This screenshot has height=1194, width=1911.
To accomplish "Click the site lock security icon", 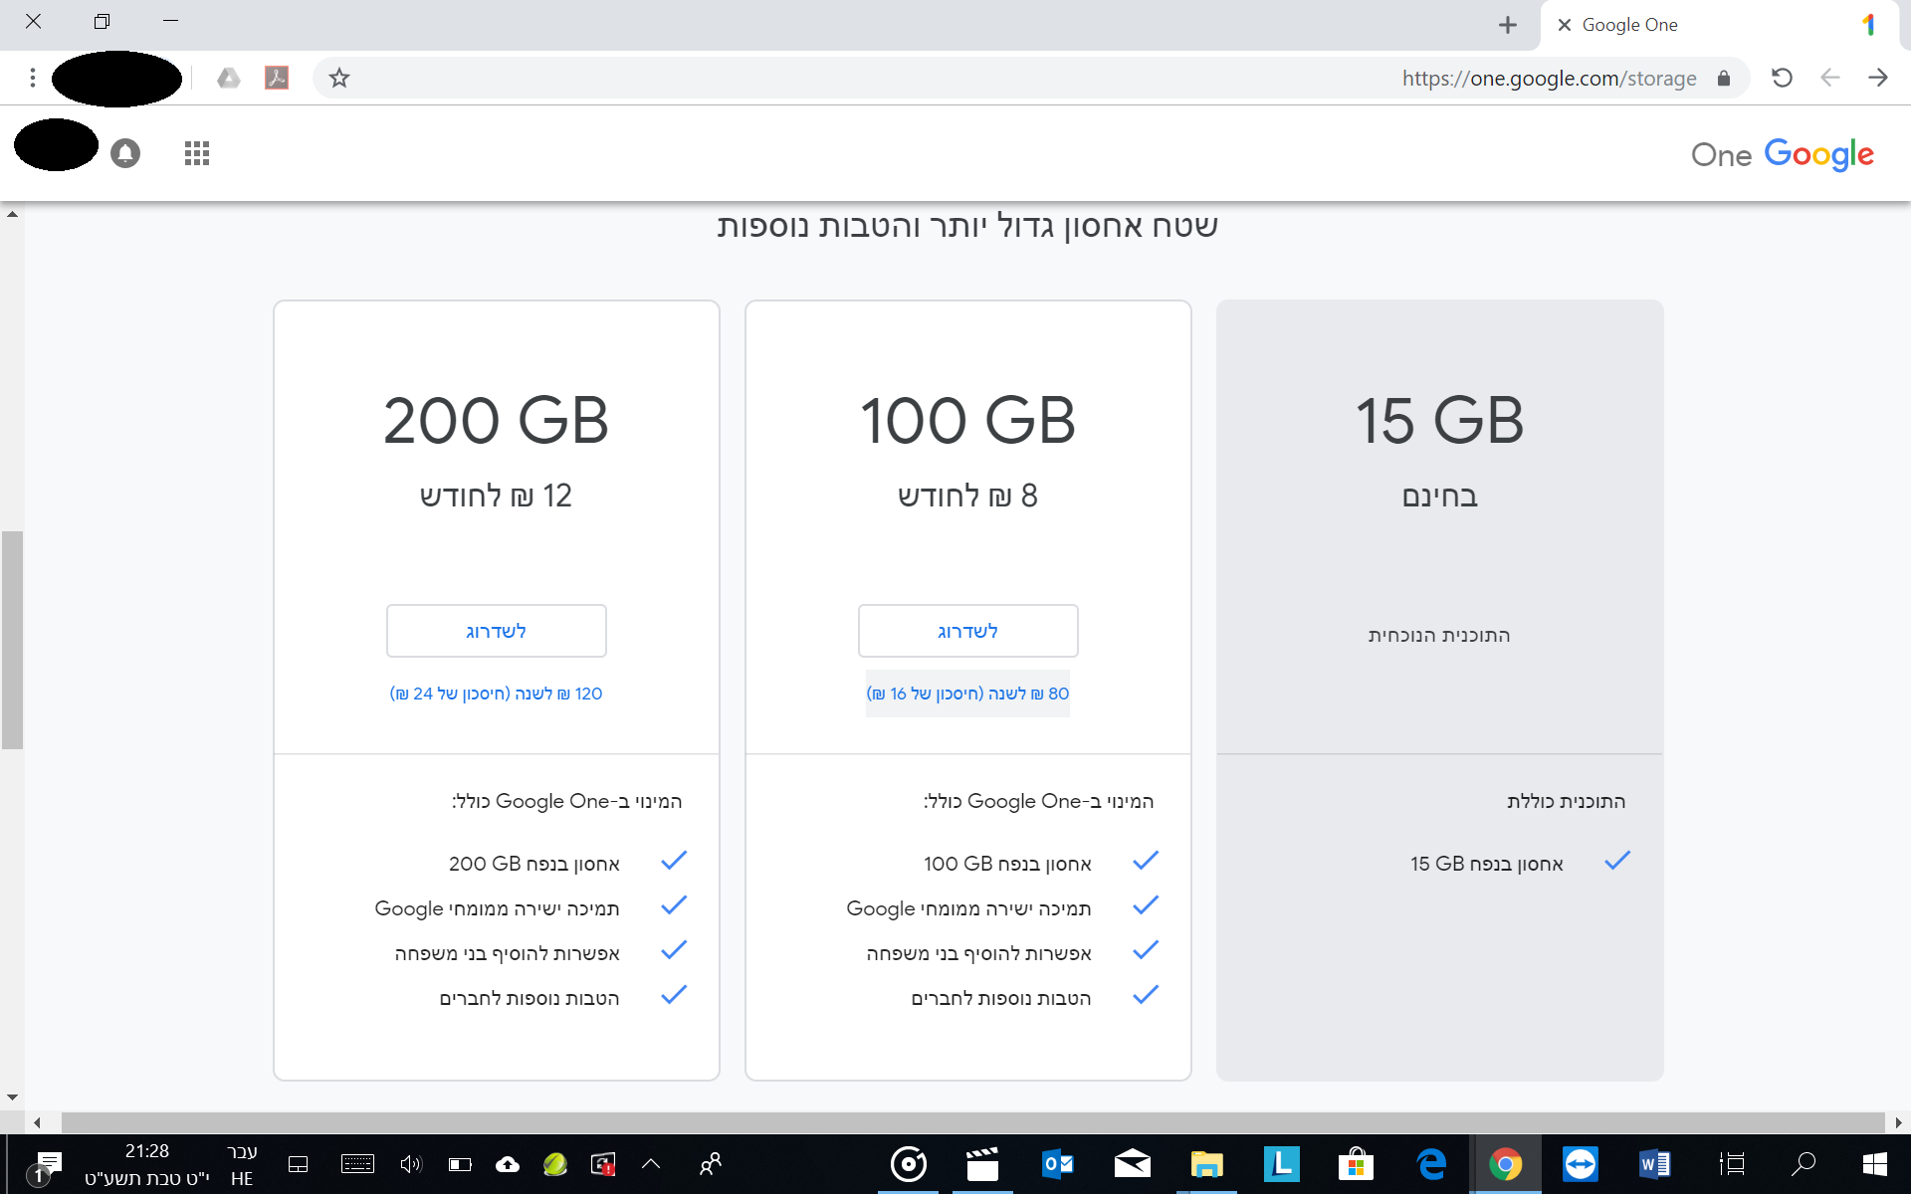I will coord(1724,78).
